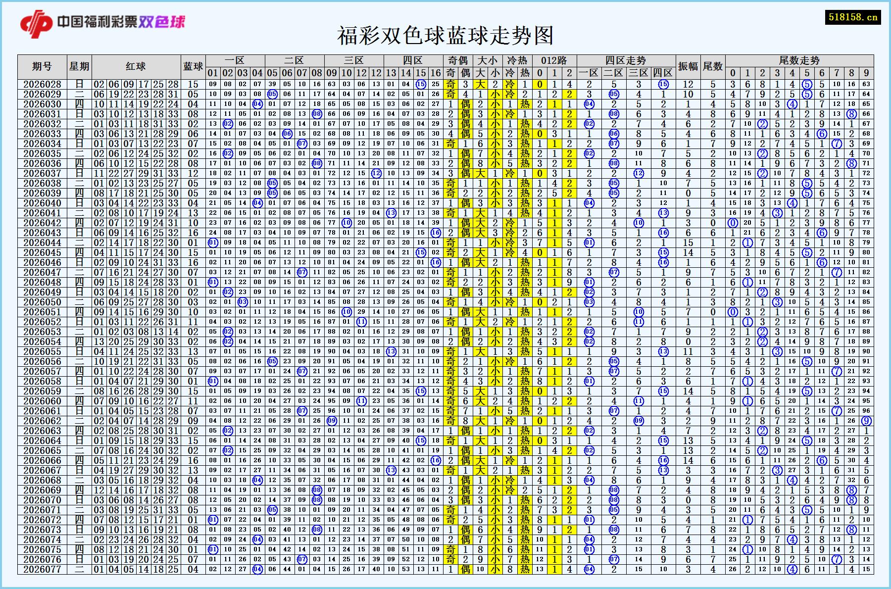Click the circled 9 tail digit in row 2026062
This screenshot has height=589, width=891.
point(866,421)
